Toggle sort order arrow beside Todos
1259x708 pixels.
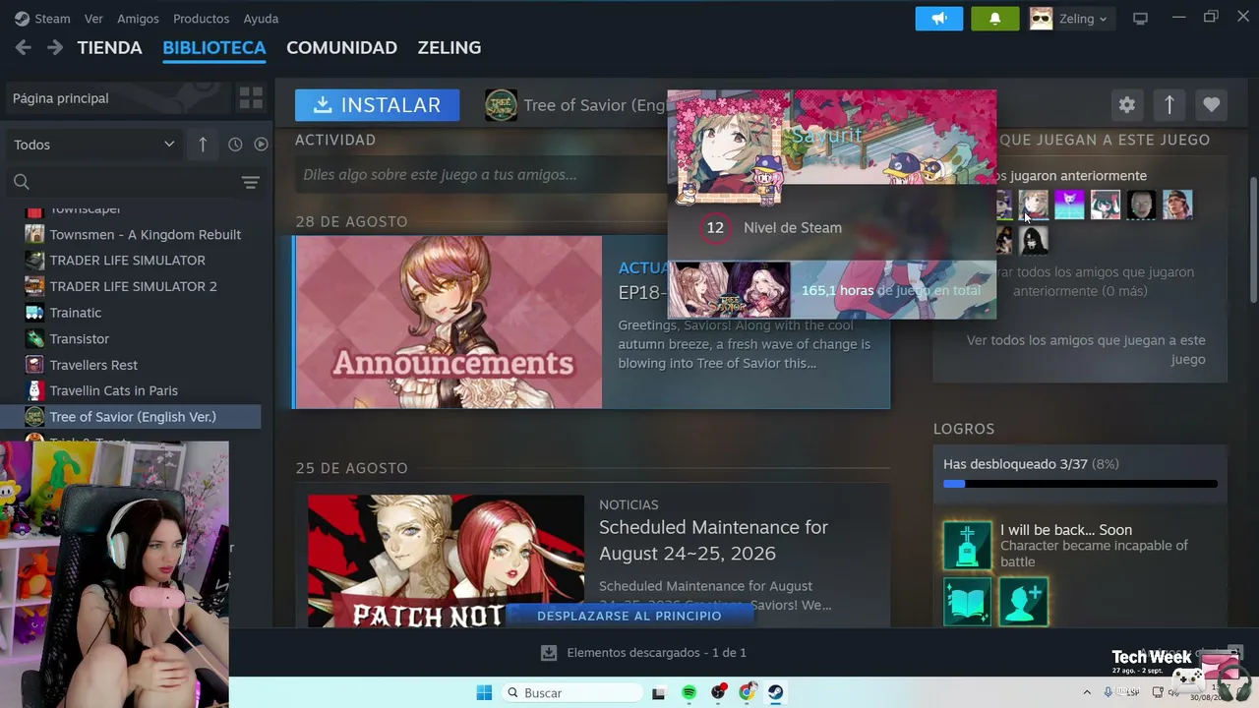point(203,145)
